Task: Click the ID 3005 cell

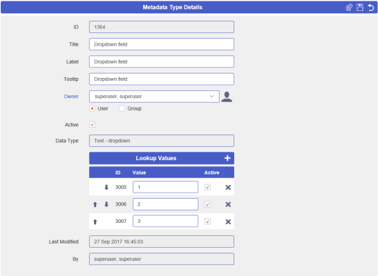Action: coord(121,187)
